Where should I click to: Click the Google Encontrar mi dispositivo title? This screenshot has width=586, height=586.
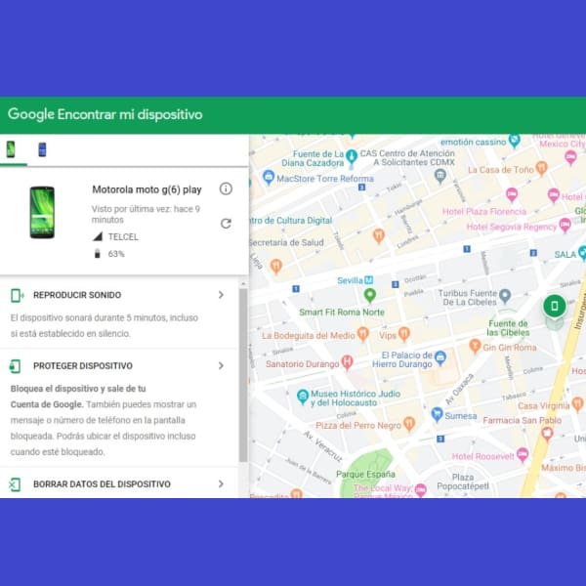coord(105,114)
